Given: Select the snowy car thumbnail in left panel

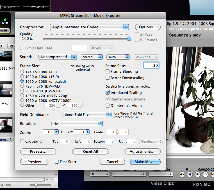Looking at the screenshot, I should click(6, 56).
